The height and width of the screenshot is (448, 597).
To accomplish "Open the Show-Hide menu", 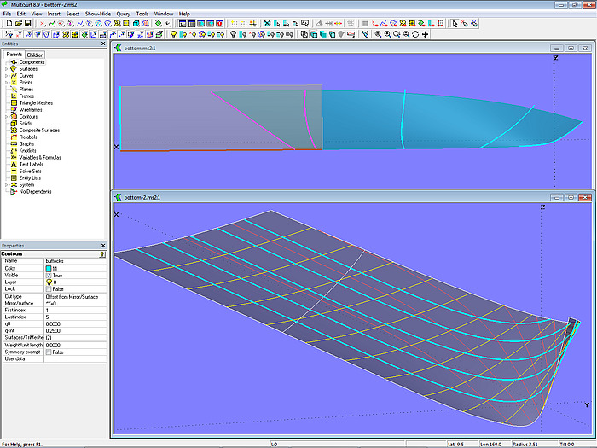I will 96,14.
